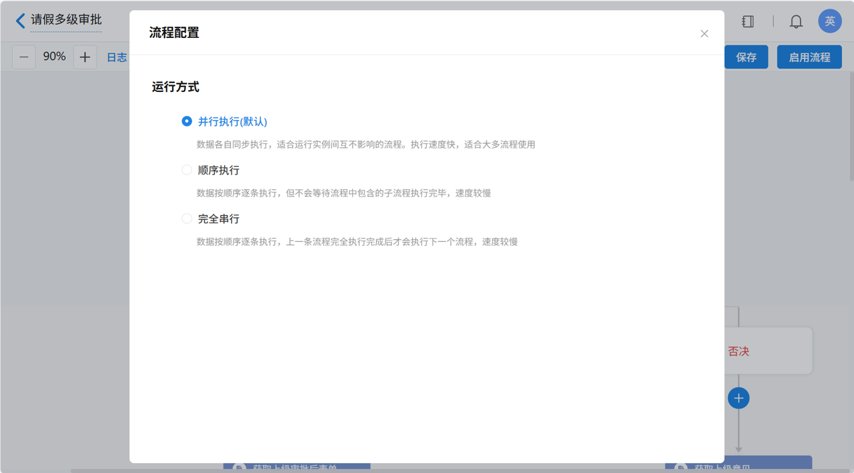Screen dimensions: 854x473
Task: Click the vertical scrollbar on the right edge
Action: (x=851, y=127)
